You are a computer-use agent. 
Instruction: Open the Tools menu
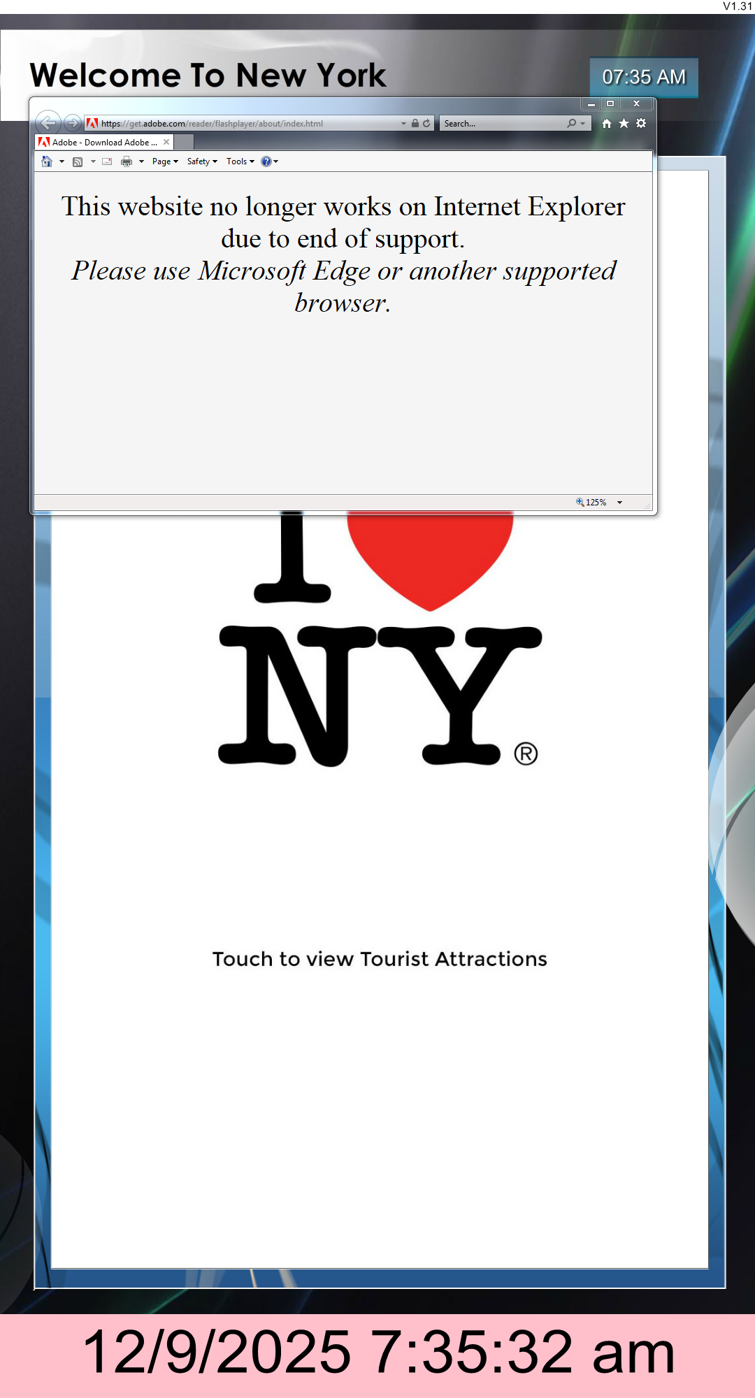click(x=240, y=161)
